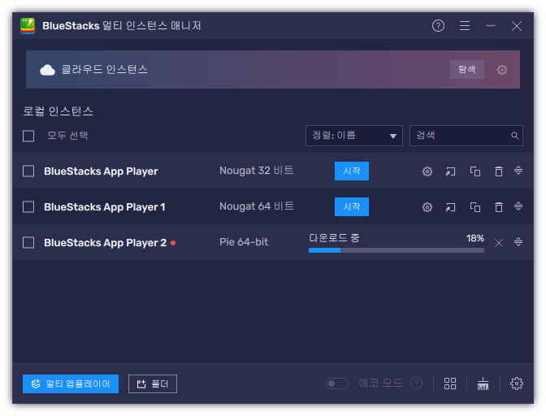Open settings gear for BlueStacks App Player
Image resolution: width=546 pixels, height=416 pixels.
pyautogui.click(x=427, y=171)
